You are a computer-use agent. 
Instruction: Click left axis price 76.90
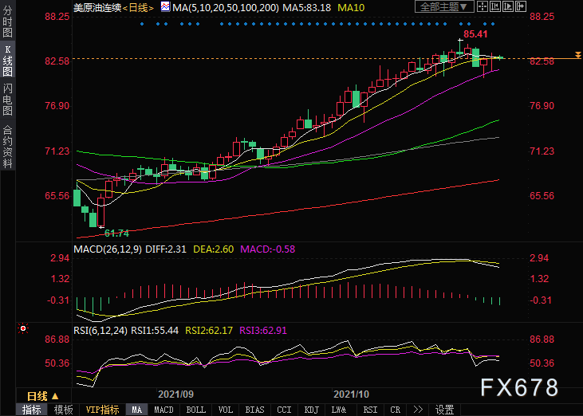tap(57, 106)
